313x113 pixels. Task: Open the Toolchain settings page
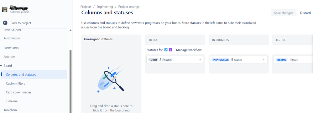[x=10, y=110]
